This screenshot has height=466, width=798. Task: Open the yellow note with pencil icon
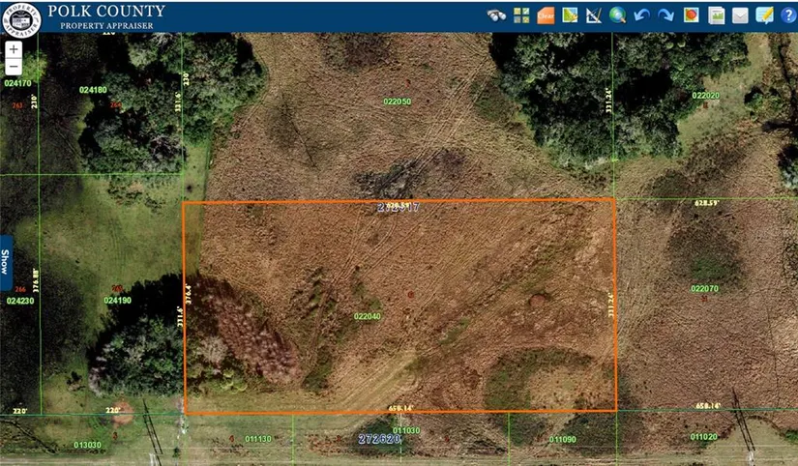(764, 15)
